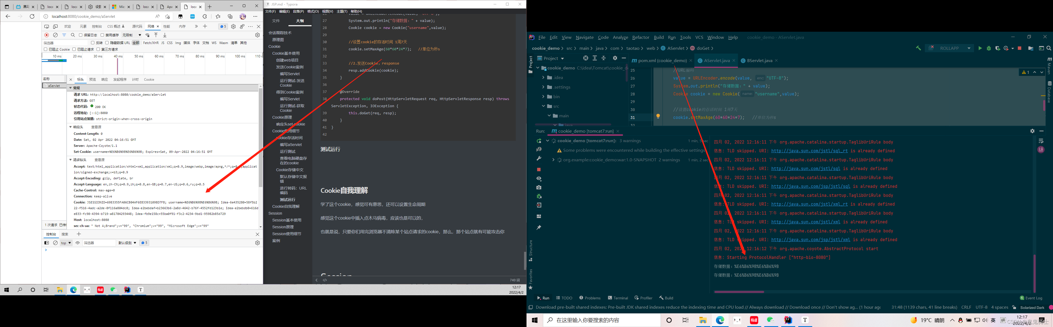Click the DevTools headers vertical scrollbar

point(261,138)
